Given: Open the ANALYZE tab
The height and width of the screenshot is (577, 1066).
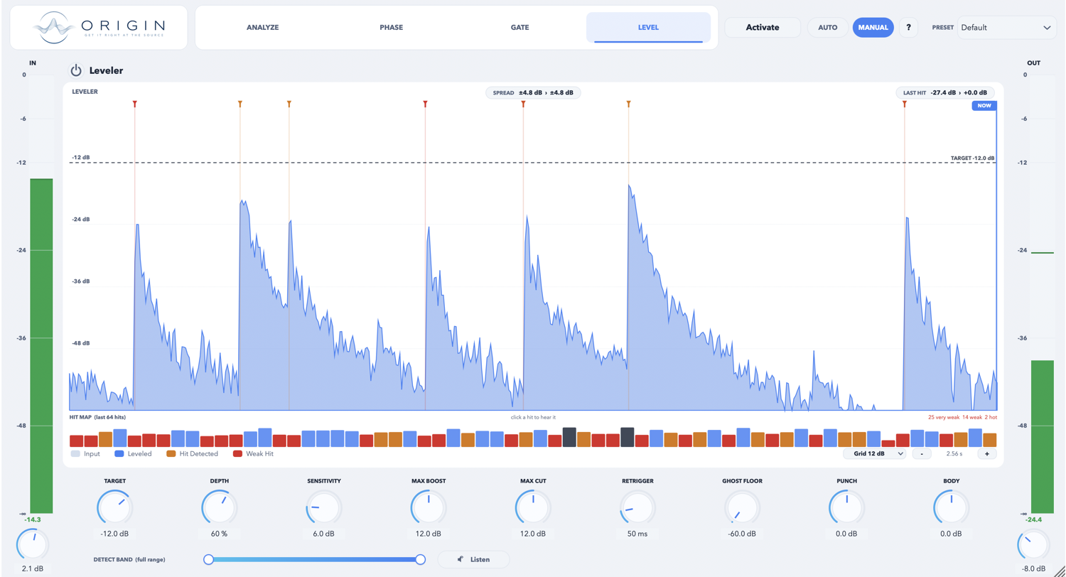Looking at the screenshot, I should point(262,28).
